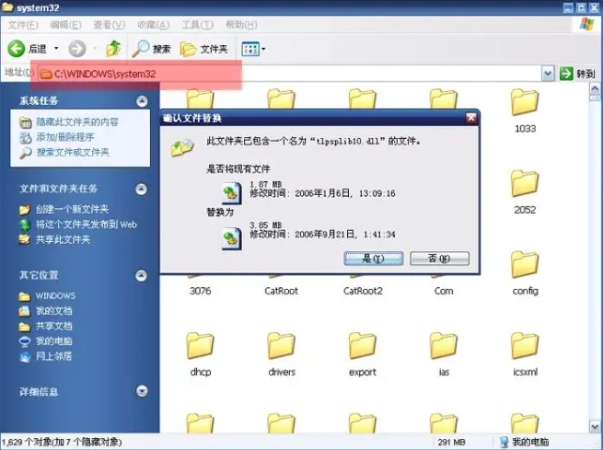
Task: Select the export folder icon
Action: [363, 346]
